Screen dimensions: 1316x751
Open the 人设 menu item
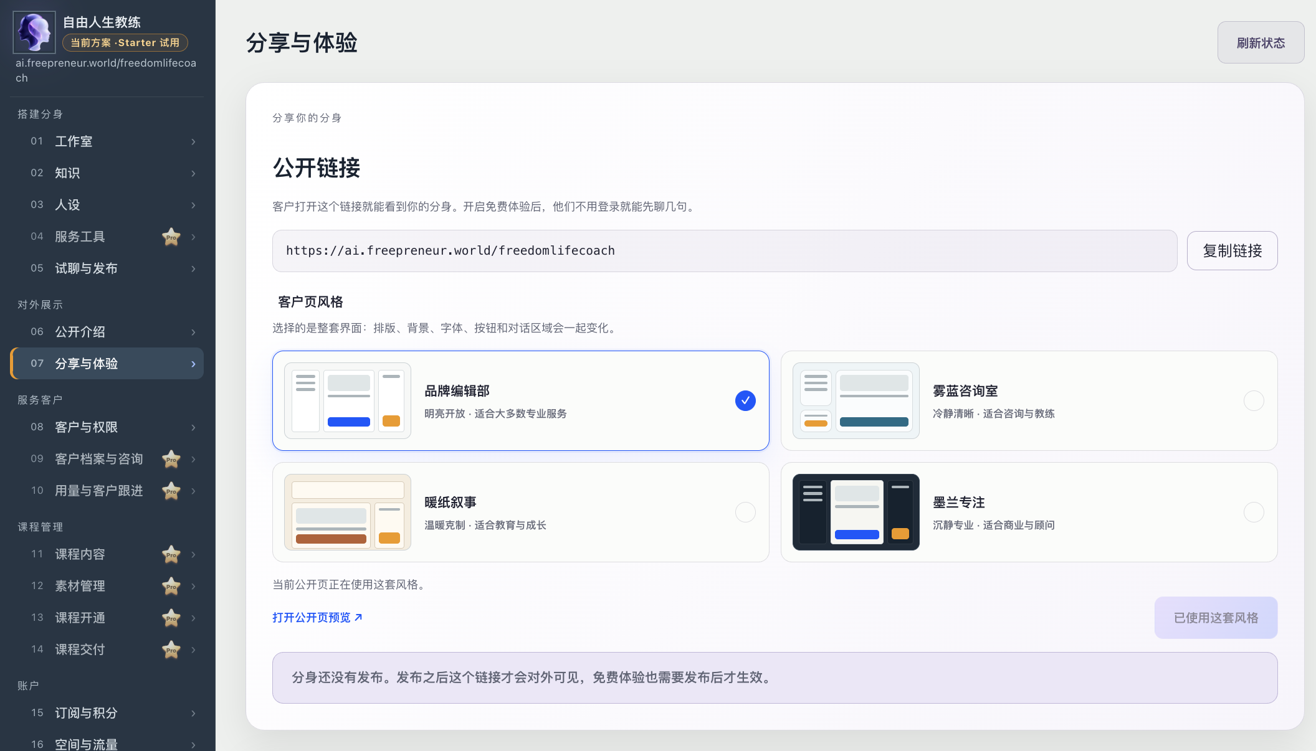[x=107, y=205]
